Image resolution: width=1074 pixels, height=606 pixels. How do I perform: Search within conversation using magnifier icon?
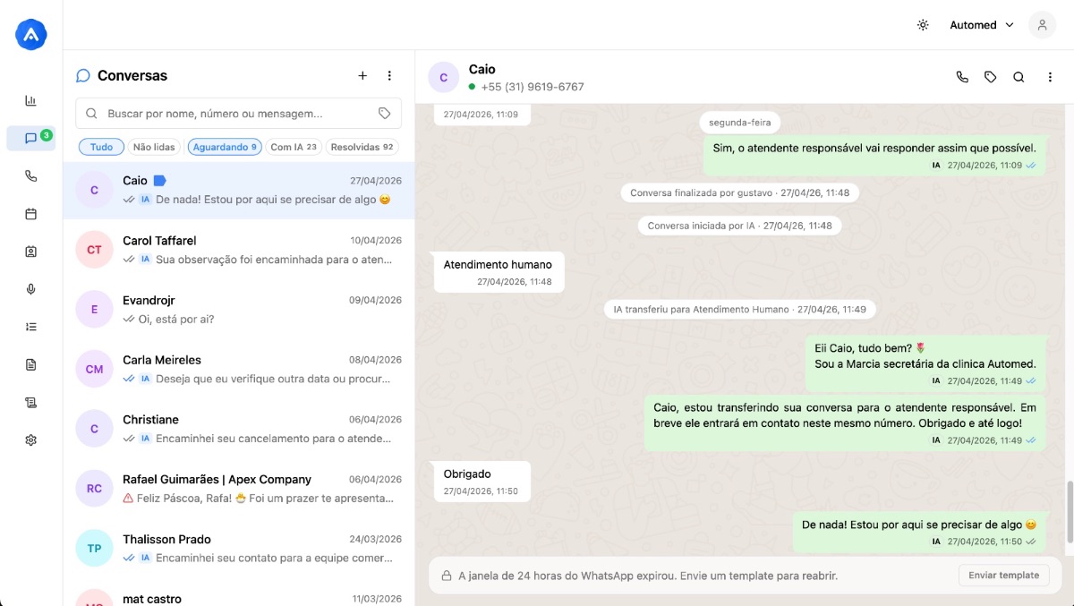click(1019, 77)
